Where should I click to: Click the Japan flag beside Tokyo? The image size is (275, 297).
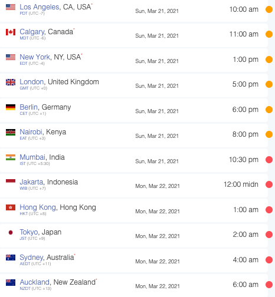11,232
